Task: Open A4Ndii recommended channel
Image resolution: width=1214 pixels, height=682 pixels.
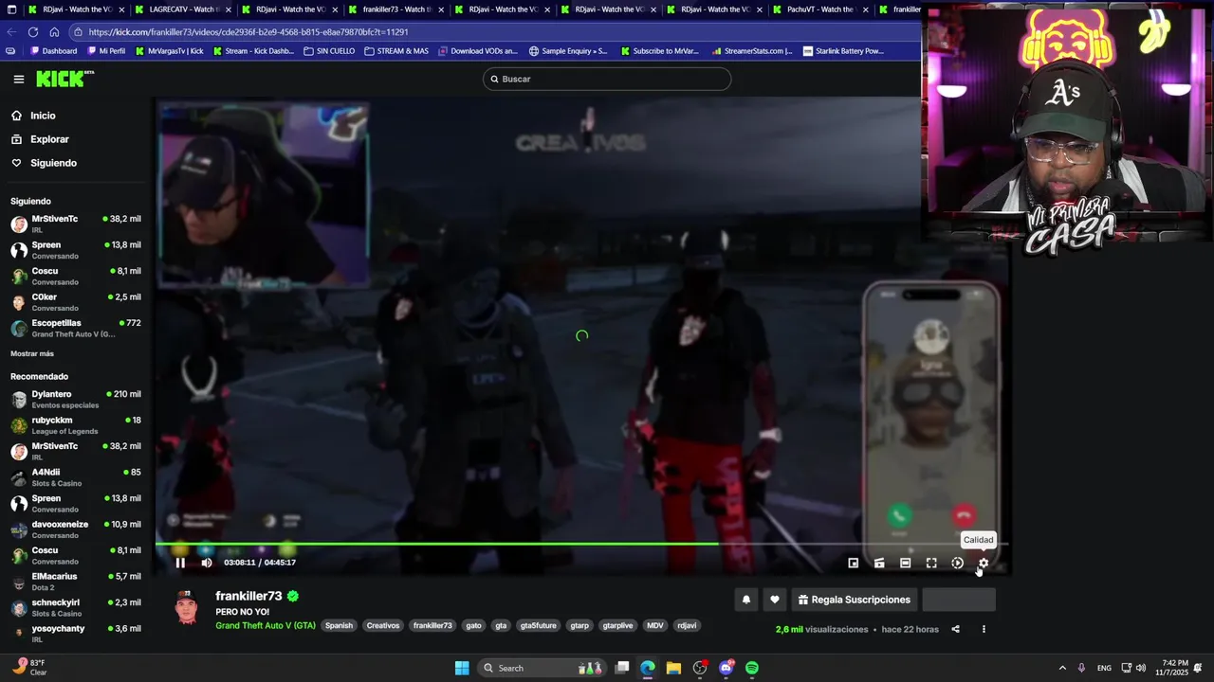Action: coord(76,477)
